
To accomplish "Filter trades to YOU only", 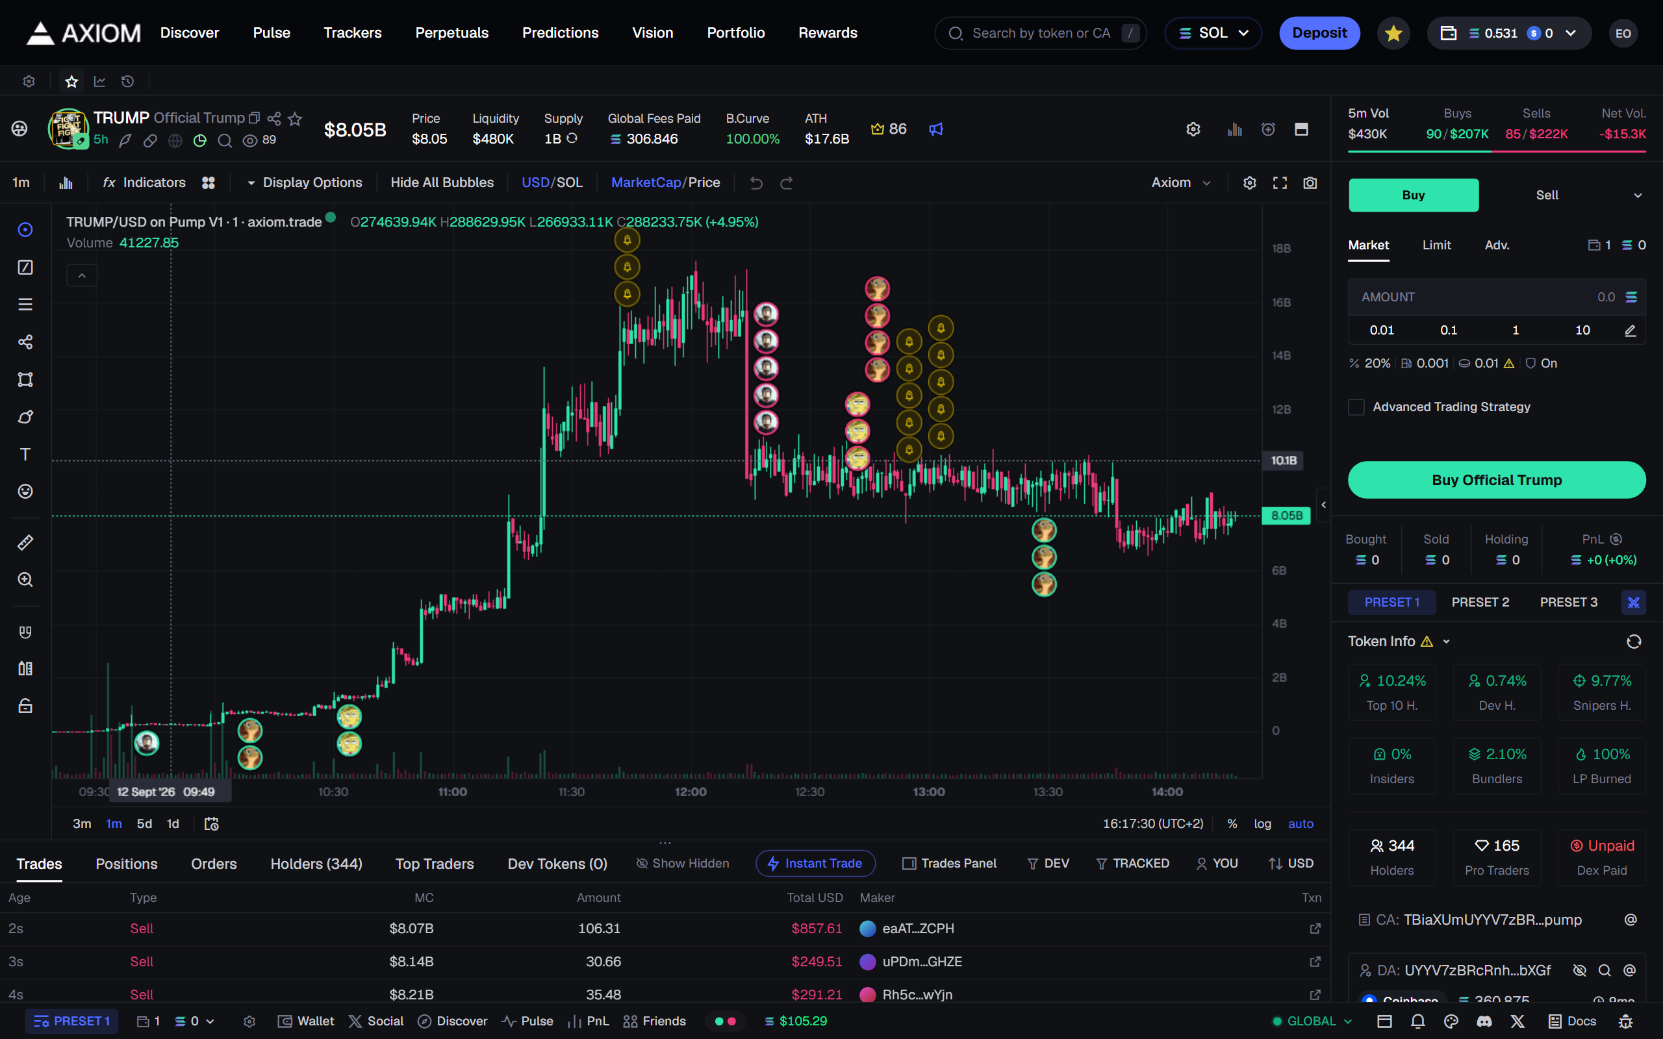I will tap(1217, 863).
